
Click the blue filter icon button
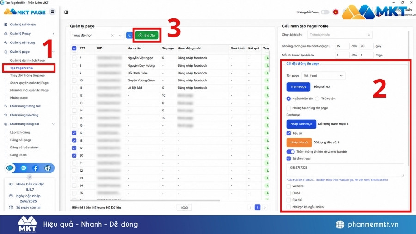[x=129, y=35]
